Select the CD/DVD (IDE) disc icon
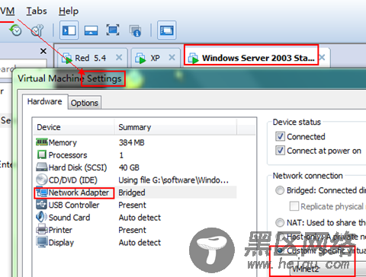The image size is (366, 277). (x=42, y=180)
